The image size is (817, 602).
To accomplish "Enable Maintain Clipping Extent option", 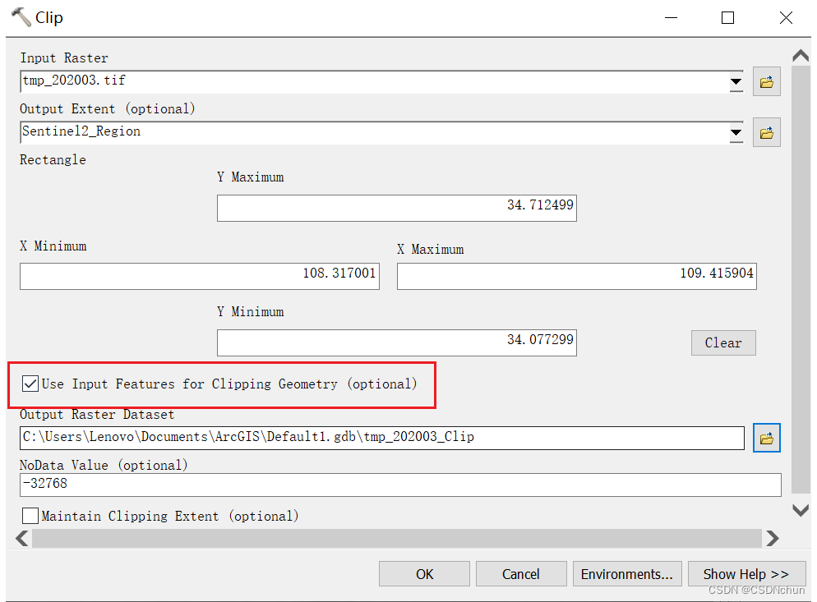I will [30, 516].
